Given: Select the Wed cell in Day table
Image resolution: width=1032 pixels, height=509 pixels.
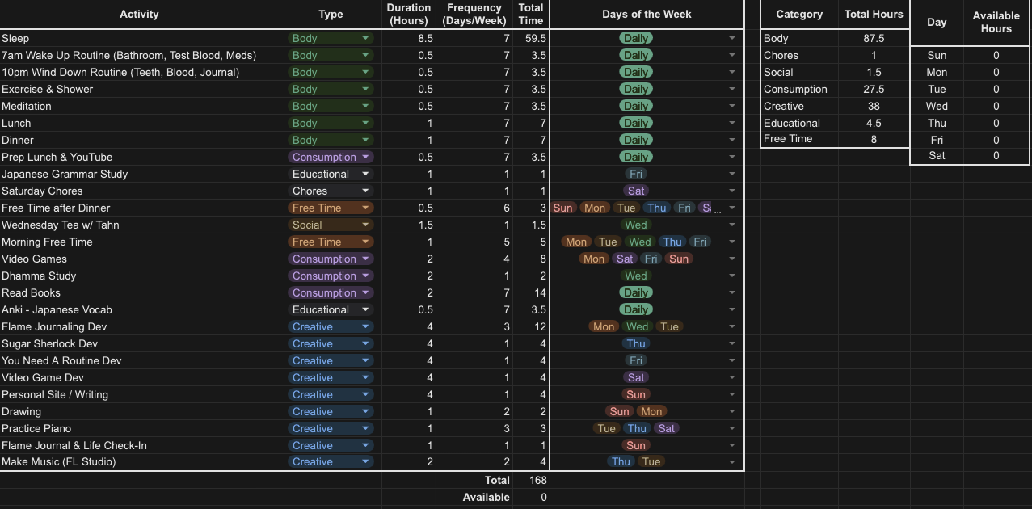Looking at the screenshot, I should (937, 107).
